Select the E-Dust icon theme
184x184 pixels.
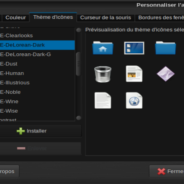click(37, 64)
